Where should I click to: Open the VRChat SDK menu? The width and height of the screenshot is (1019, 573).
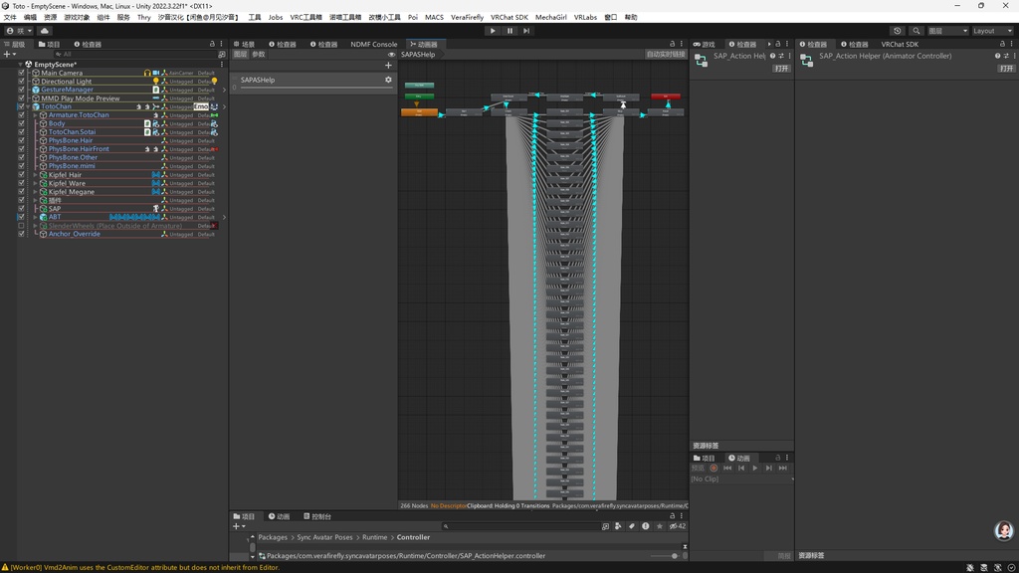509,18
